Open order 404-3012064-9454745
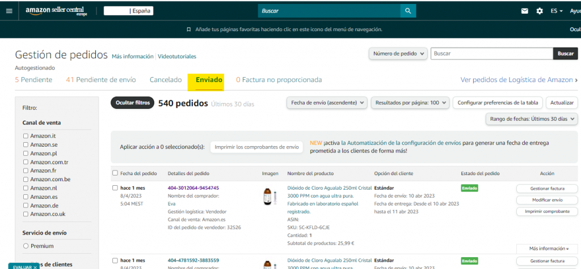This screenshot has width=581, height=269. pyautogui.click(x=193, y=188)
